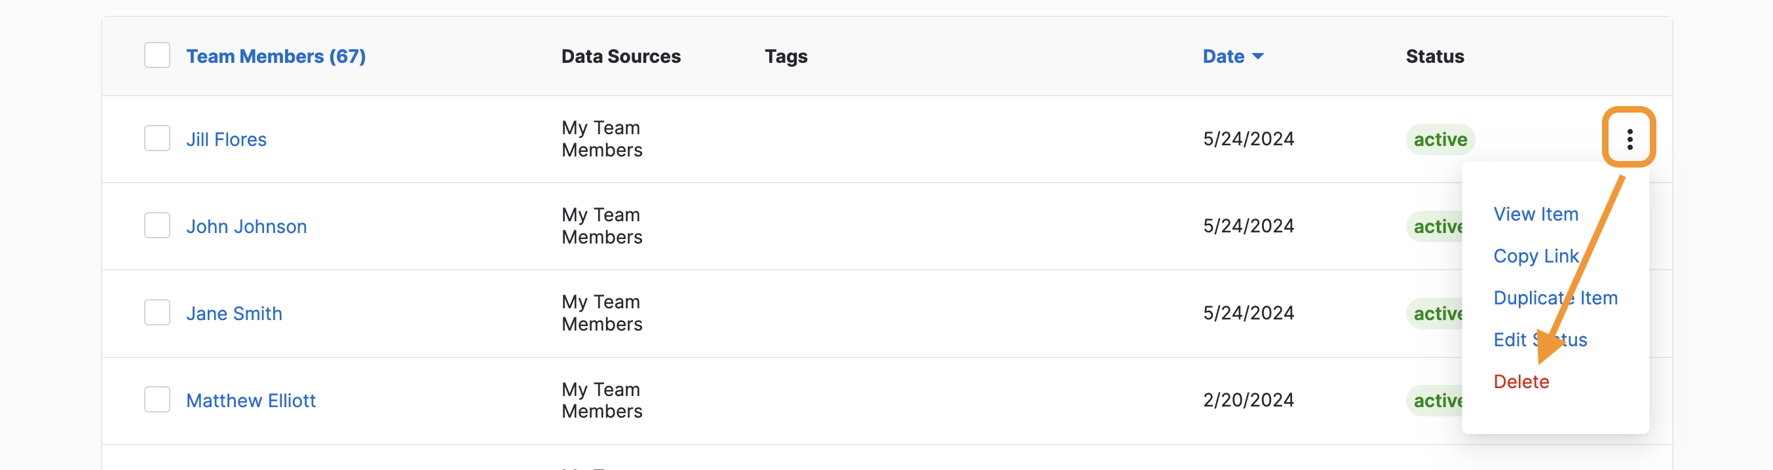Check the checkbox next to Matthew Elliott
This screenshot has width=1773, height=470.
pos(157,399)
